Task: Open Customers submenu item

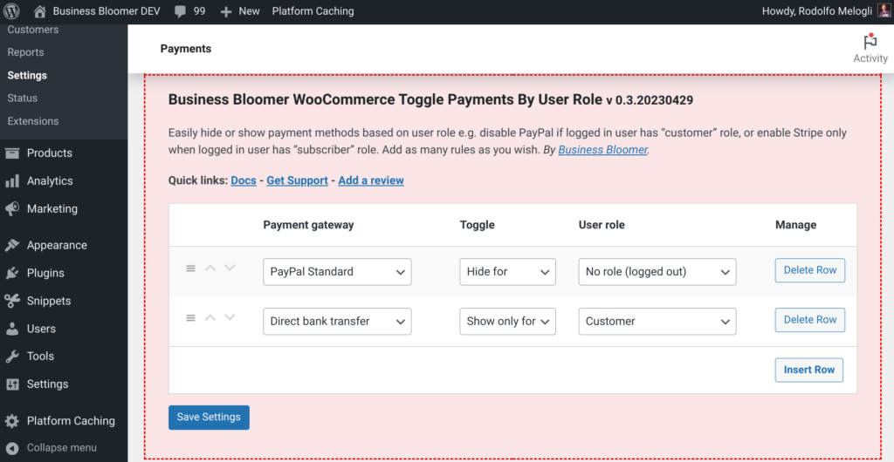Action: 33,30
